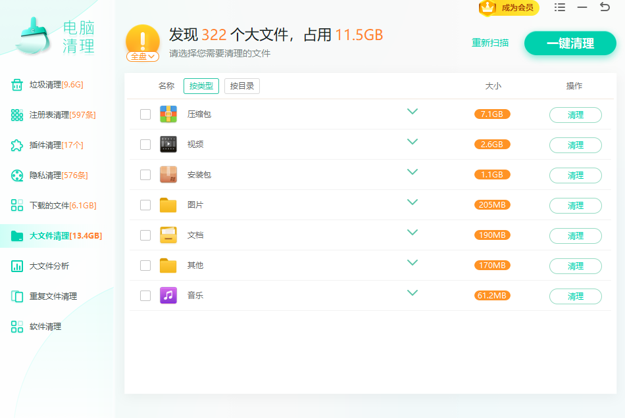Open the hamburger menu icon in title bar
Image resolution: width=625 pixels, height=418 pixels.
click(560, 7)
